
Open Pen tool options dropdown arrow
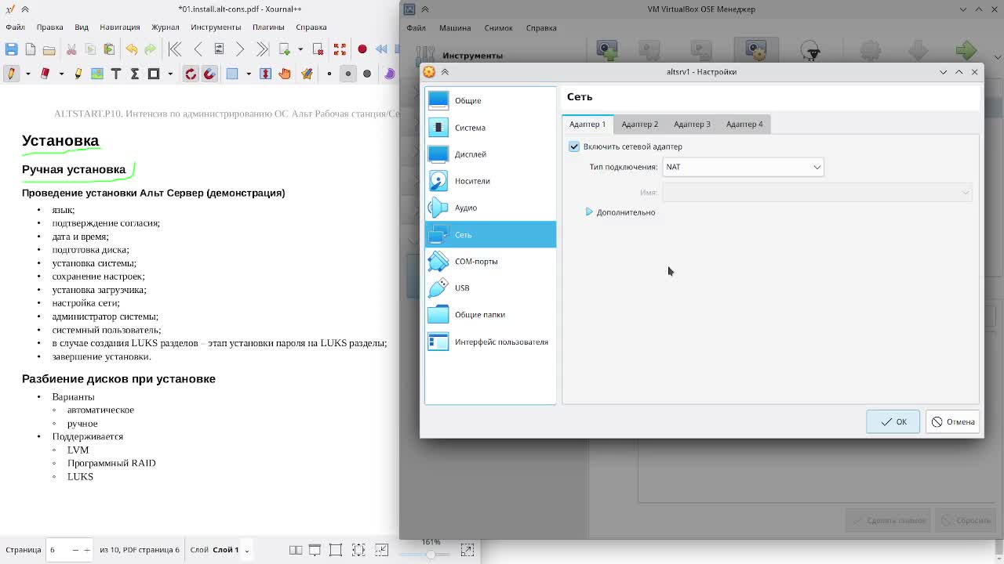(x=28, y=74)
